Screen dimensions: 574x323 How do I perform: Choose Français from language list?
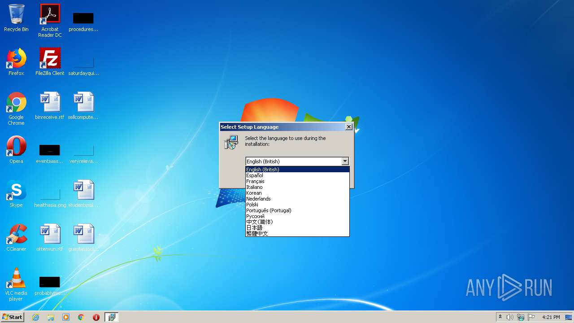[x=297, y=181]
